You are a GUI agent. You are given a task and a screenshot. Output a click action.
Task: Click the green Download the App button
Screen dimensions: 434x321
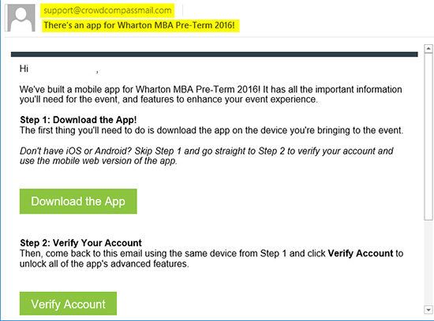pyautogui.click(x=78, y=201)
